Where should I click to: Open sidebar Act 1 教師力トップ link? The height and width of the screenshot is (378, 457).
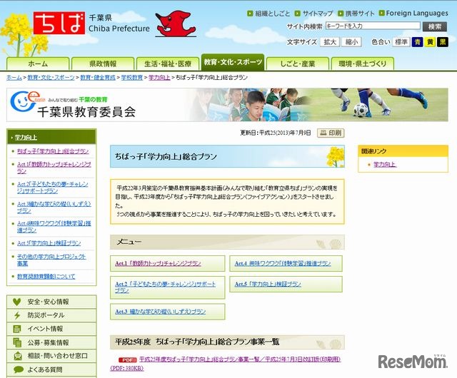pyautogui.click(x=54, y=168)
